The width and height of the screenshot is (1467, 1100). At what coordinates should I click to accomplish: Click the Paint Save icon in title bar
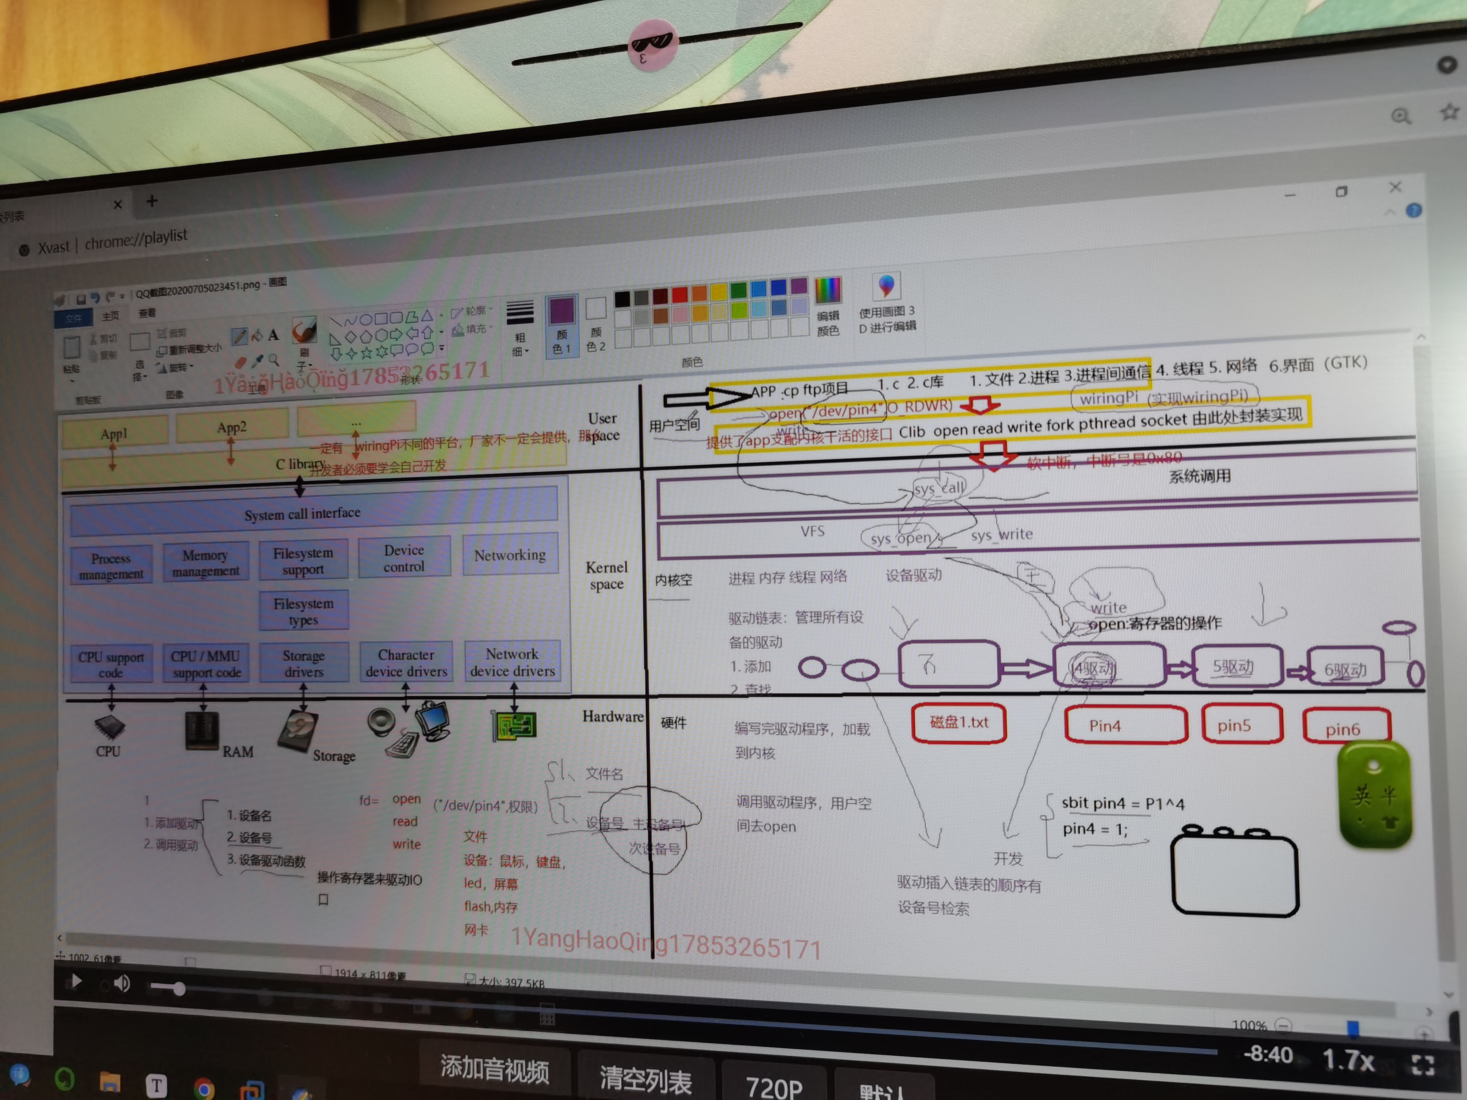tap(82, 300)
